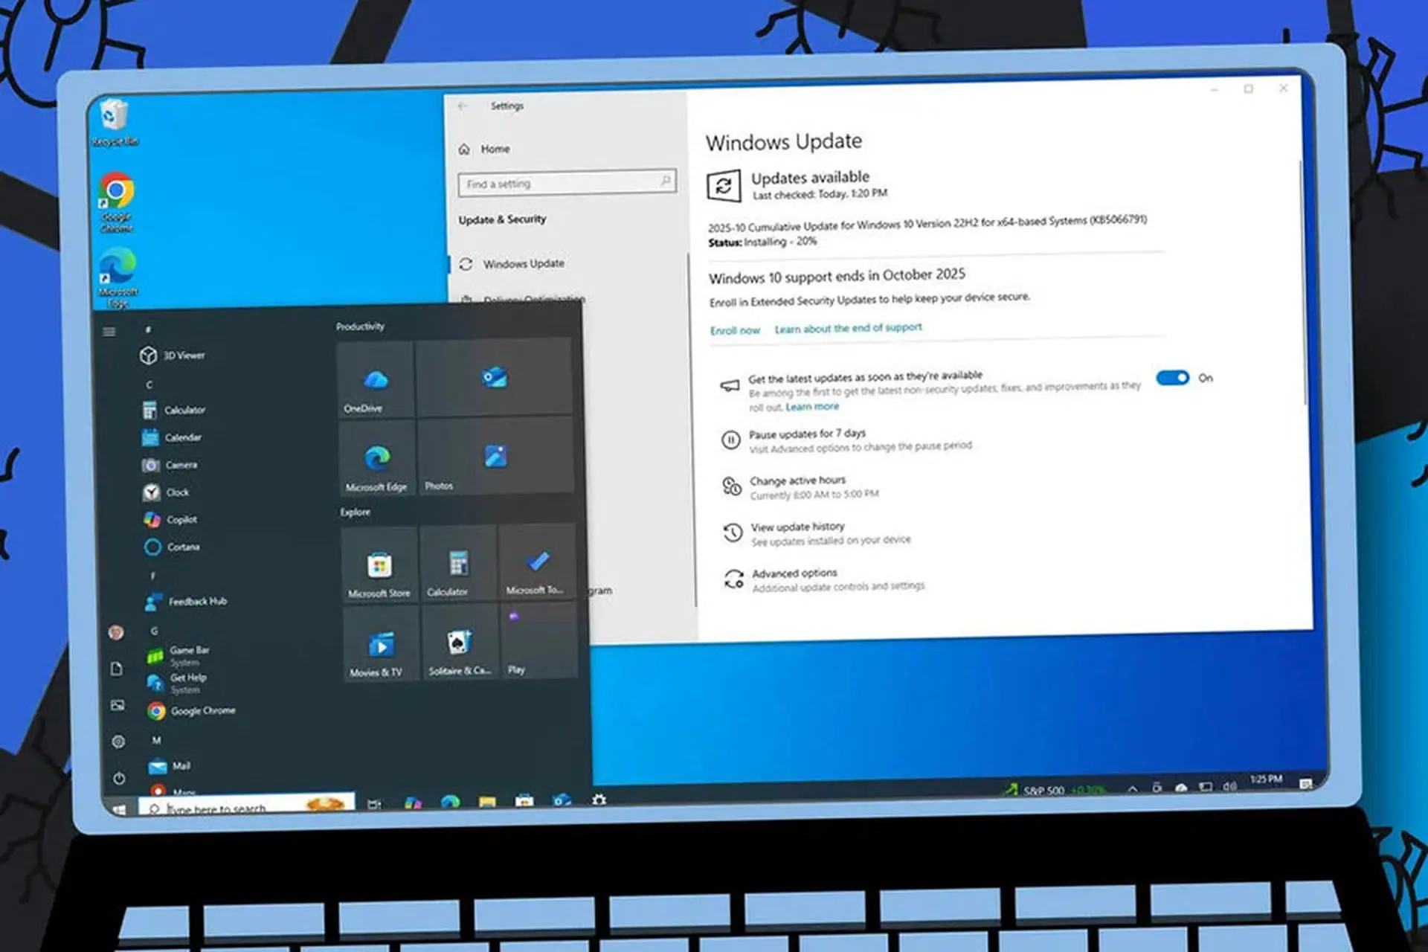Open Settings gear in the Start menu rail
The height and width of the screenshot is (952, 1428).
click(118, 742)
